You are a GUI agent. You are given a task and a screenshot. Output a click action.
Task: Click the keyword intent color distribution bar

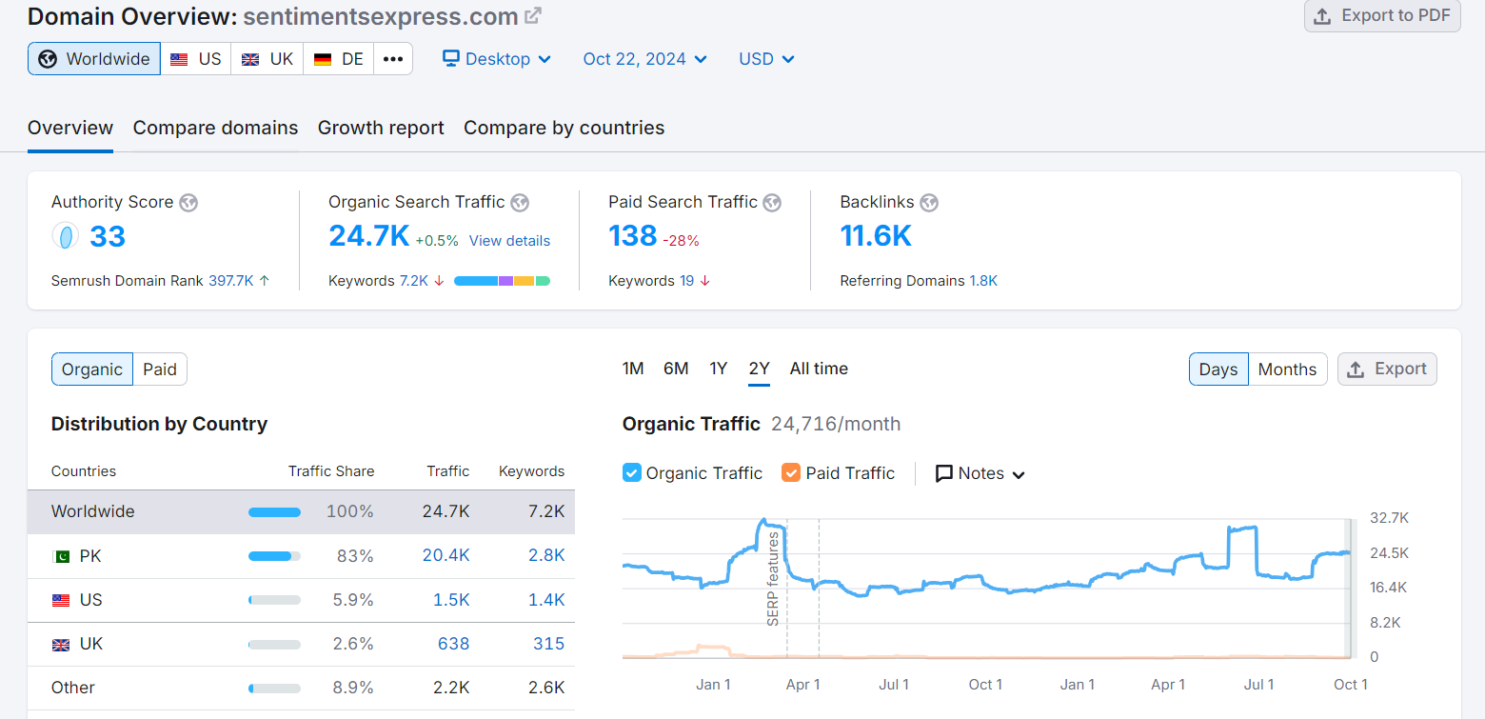click(502, 281)
